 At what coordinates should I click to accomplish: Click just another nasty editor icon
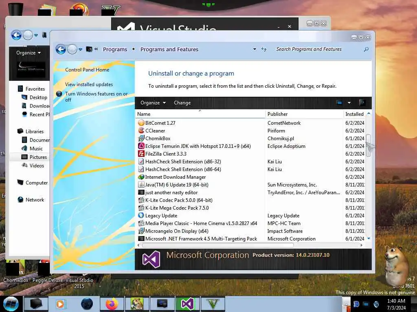(x=141, y=192)
